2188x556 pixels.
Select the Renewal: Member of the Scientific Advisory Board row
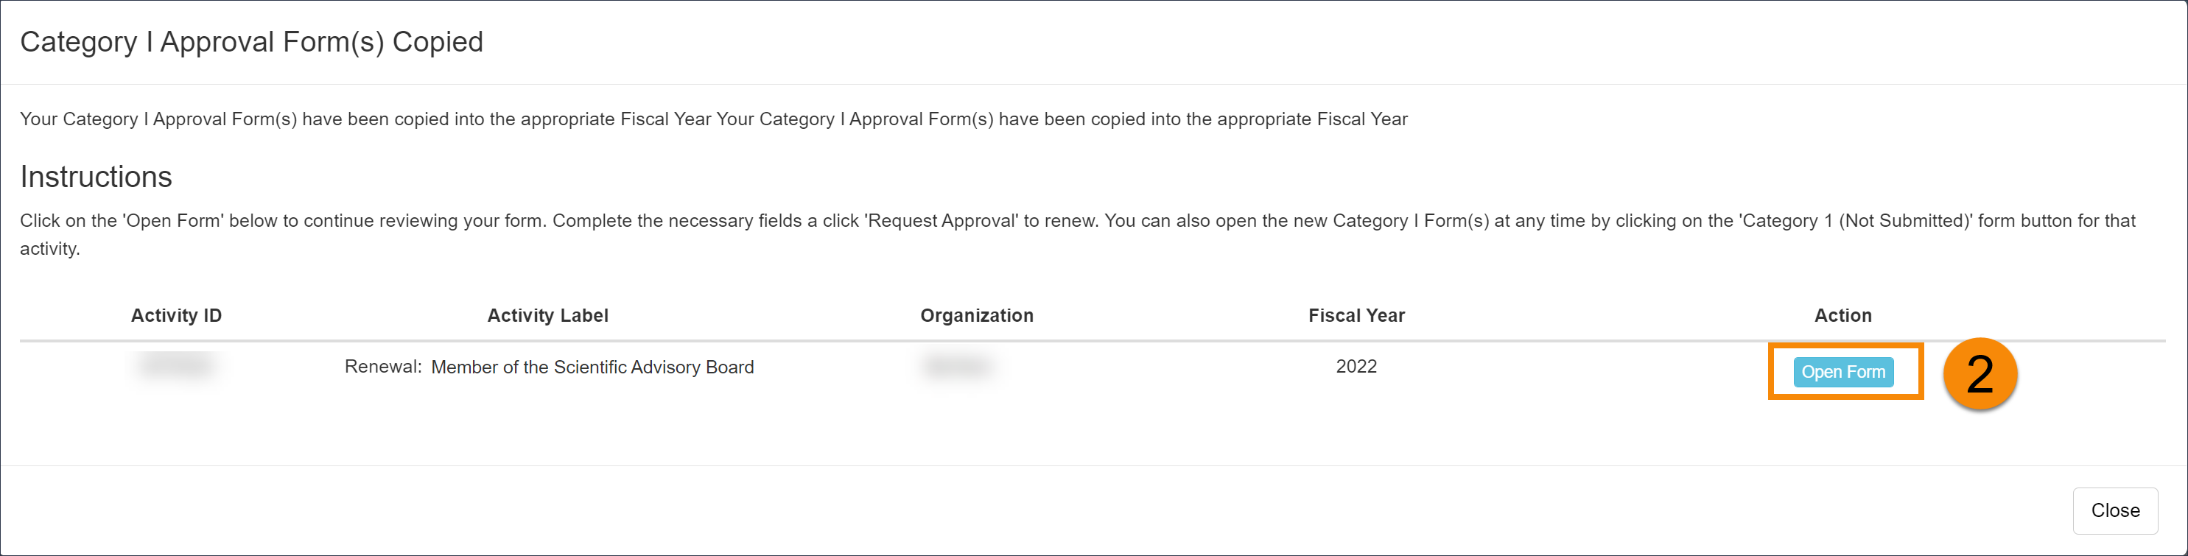(549, 367)
